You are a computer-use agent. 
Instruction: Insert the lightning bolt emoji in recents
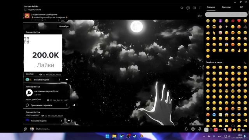coord(226,27)
